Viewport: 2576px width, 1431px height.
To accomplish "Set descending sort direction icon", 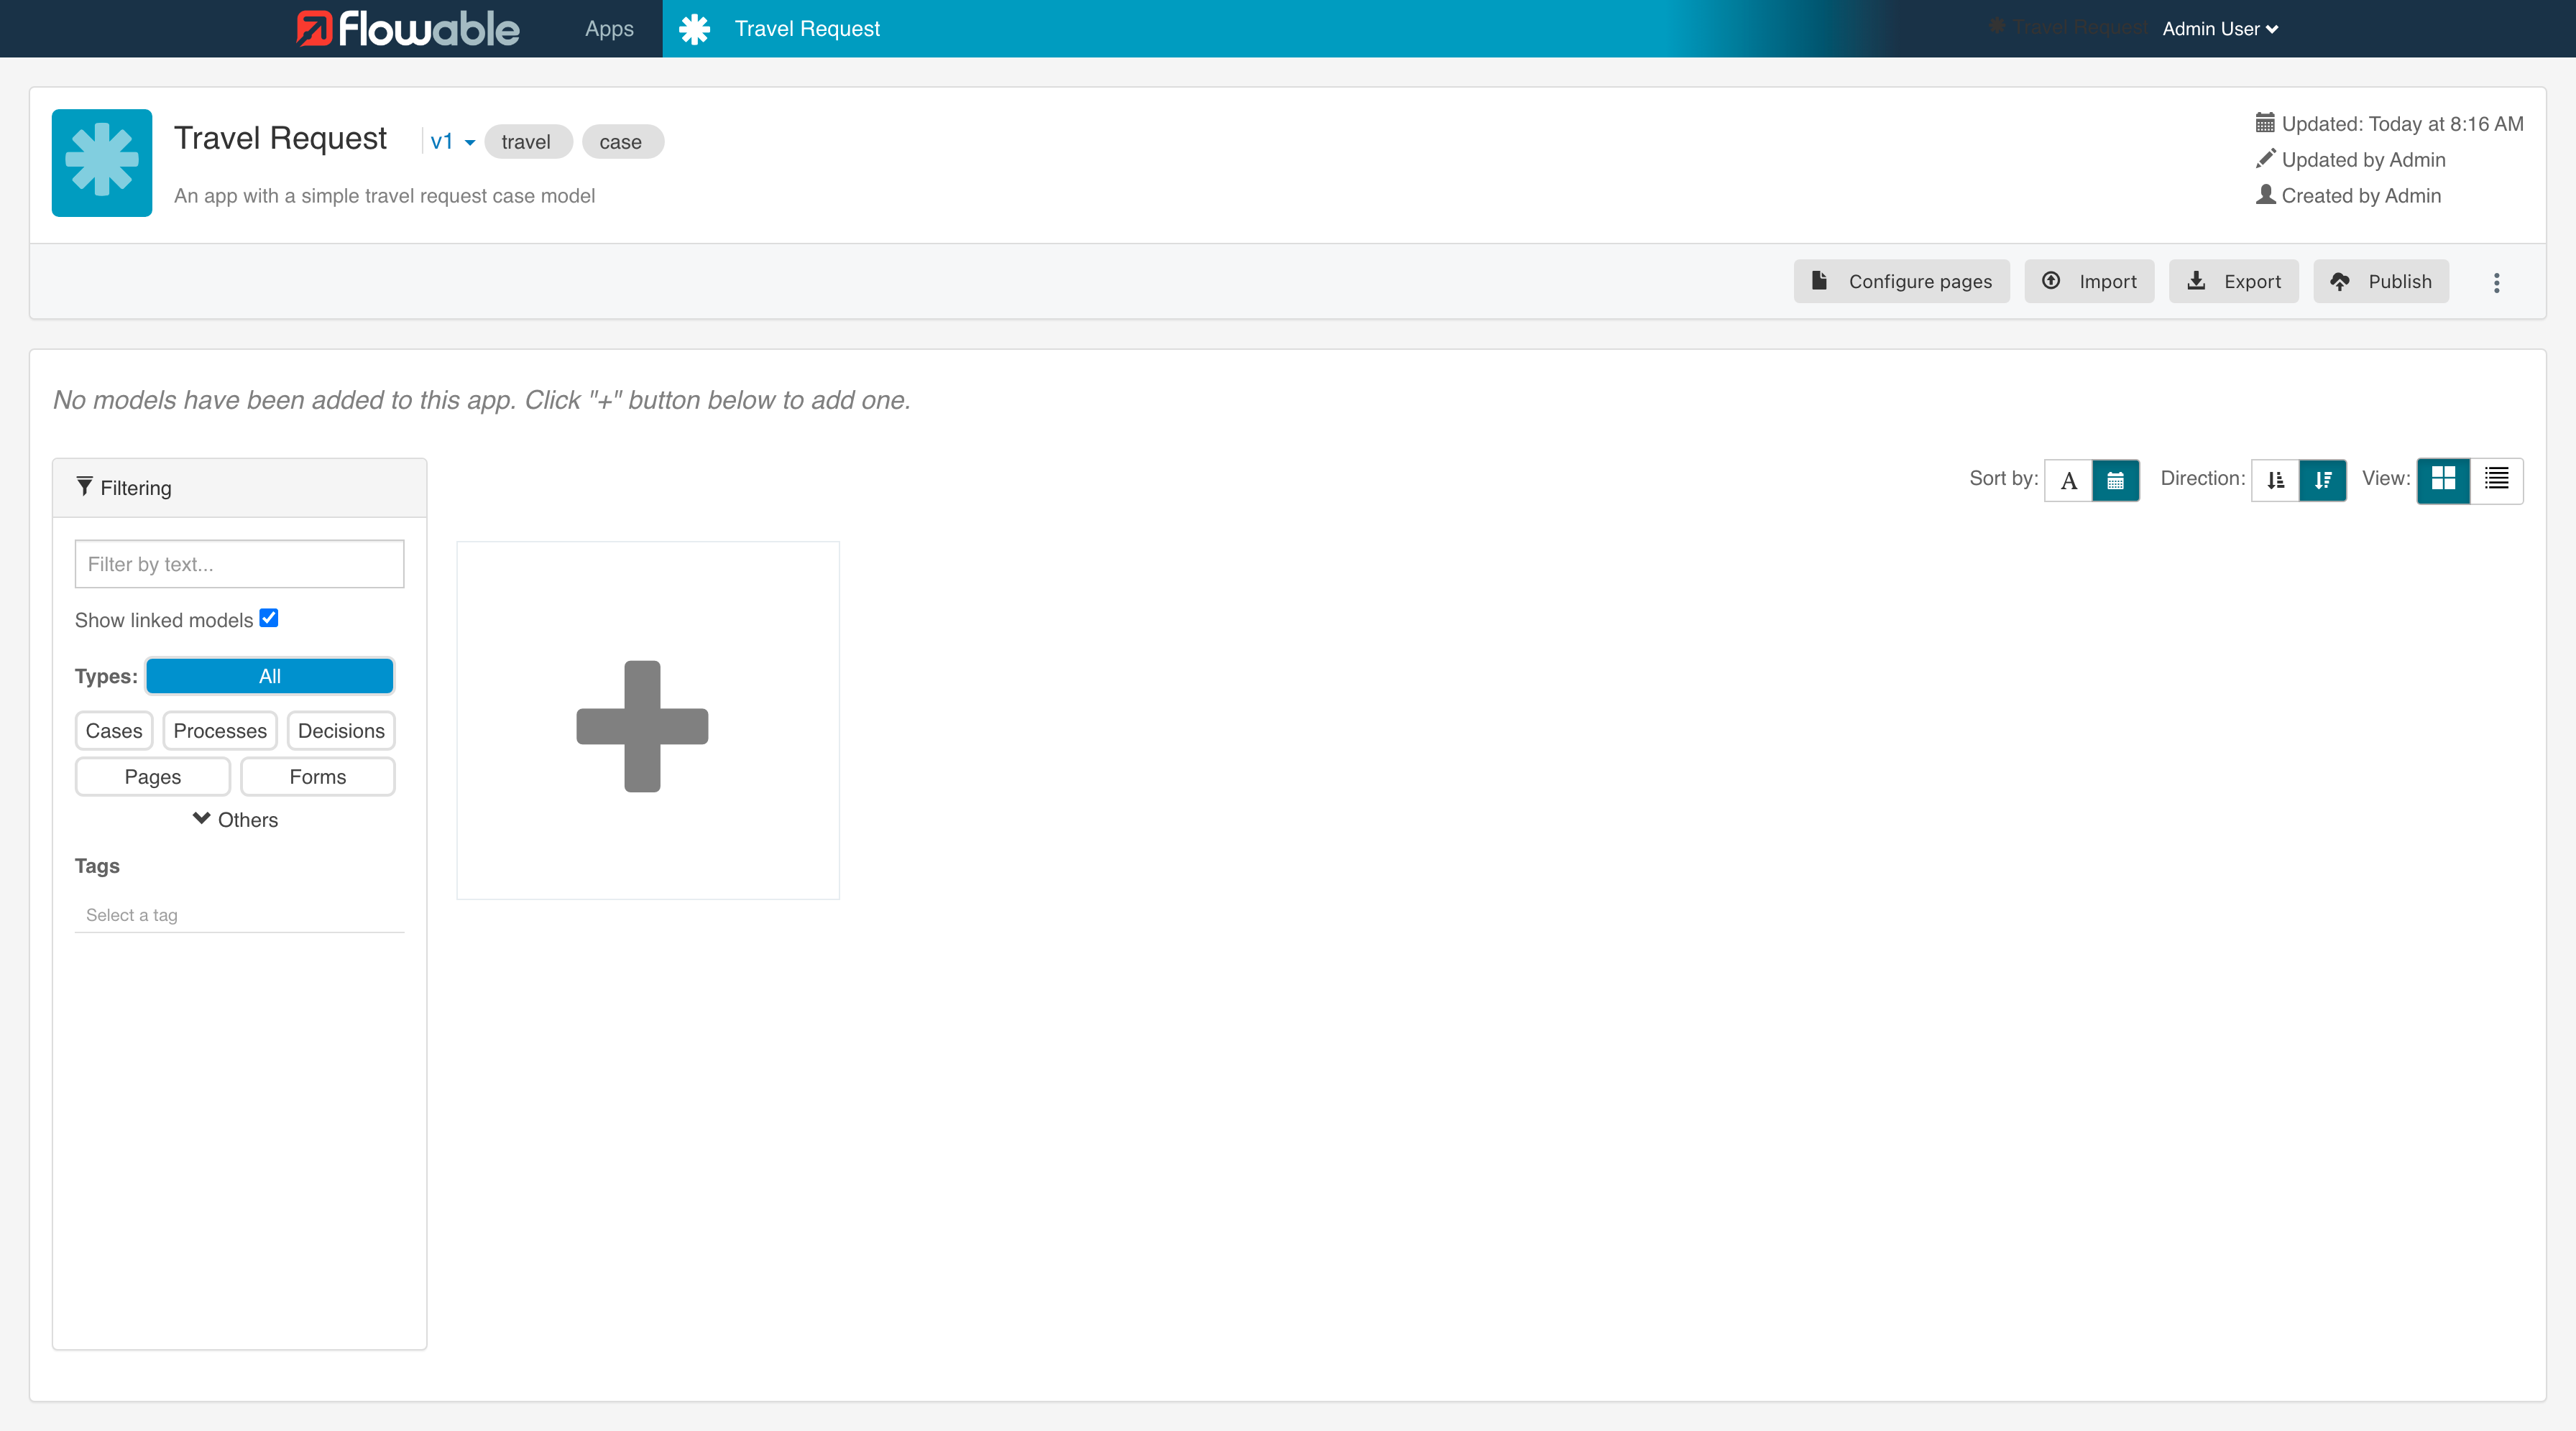I will [2322, 481].
